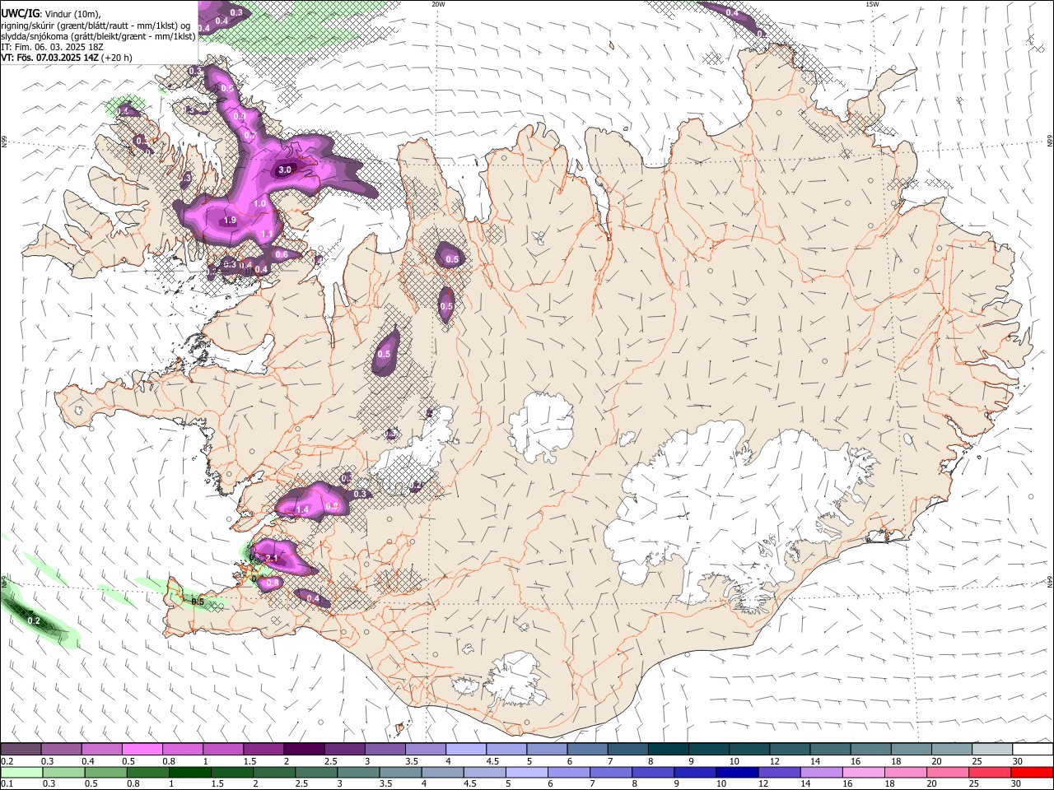Viewport: 1054px width, 790px height.
Task: Click the light pink rain swatch starting at 16
Action: tap(864, 772)
